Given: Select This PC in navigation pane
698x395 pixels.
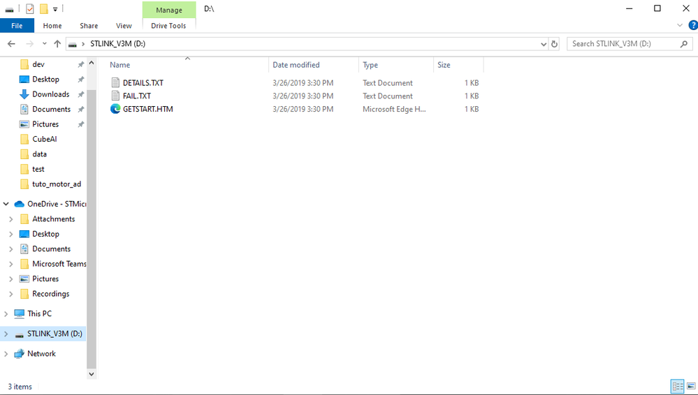Looking at the screenshot, I should (x=40, y=313).
